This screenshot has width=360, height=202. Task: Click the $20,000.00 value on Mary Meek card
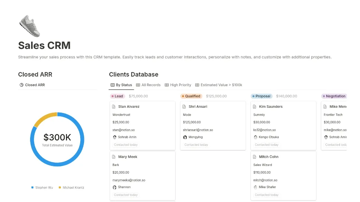coord(121,172)
